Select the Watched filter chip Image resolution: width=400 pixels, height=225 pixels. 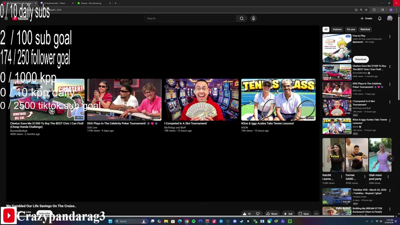point(365,29)
